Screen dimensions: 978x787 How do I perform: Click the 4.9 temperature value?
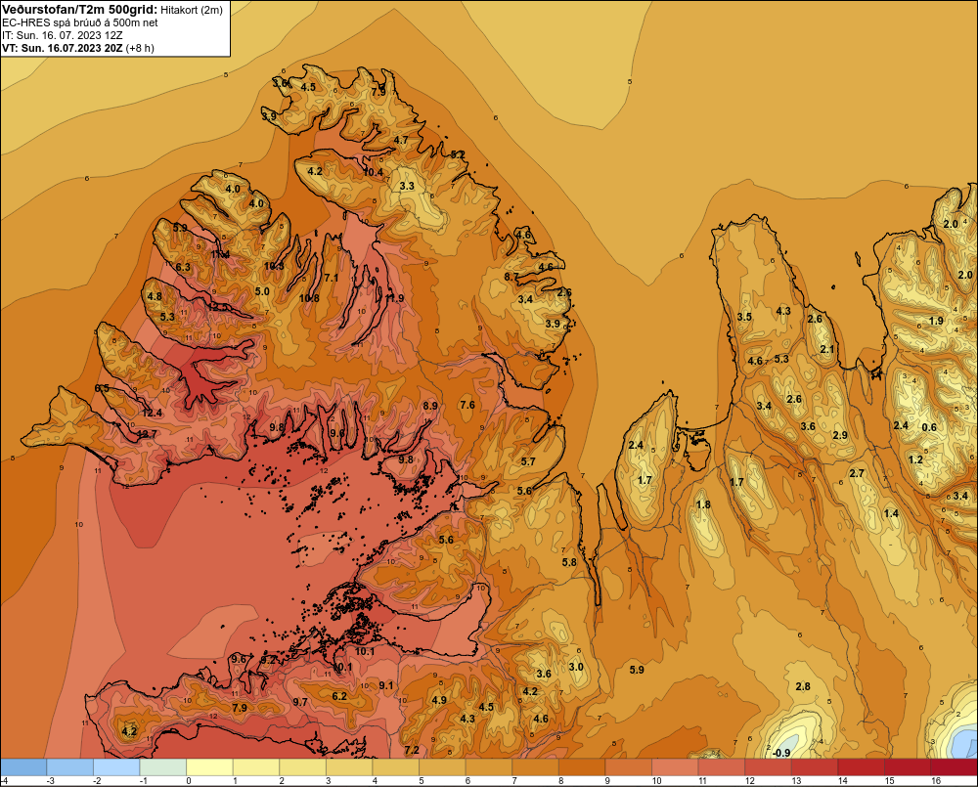click(x=439, y=700)
